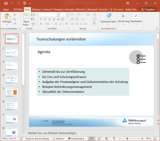The width and height of the screenshot is (160, 141).
Task: Open the Zeichnung drawing tools
Action: click(x=123, y=16)
